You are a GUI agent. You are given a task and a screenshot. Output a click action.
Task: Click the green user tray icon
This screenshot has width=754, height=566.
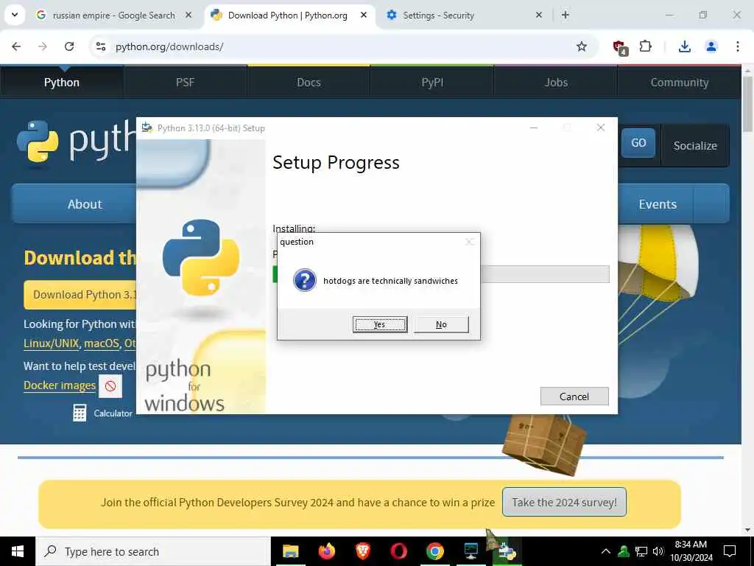pyautogui.click(x=624, y=551)
